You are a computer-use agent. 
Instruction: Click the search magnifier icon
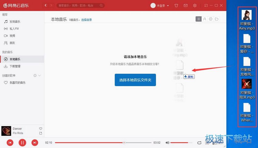coord(101,5)
